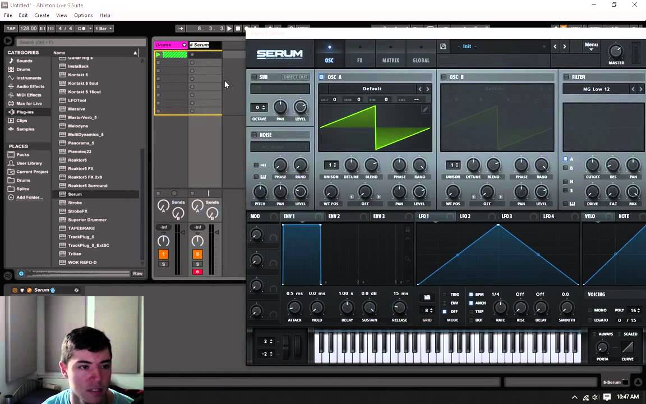The width and height of the screenshot is (646, 404).
Task: Select next Serum preset arrow
Action: click(565, 47)
